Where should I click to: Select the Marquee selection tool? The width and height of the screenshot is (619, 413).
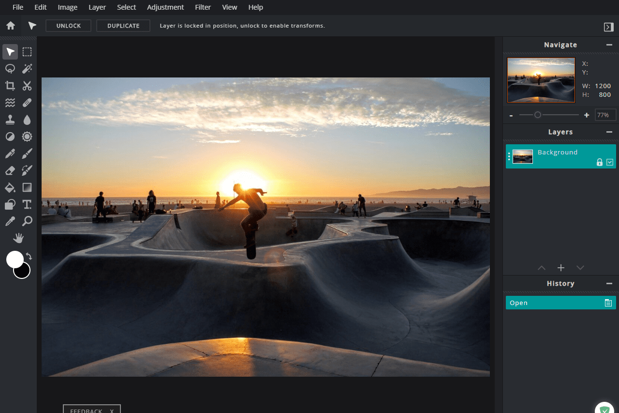coord(27,52)
